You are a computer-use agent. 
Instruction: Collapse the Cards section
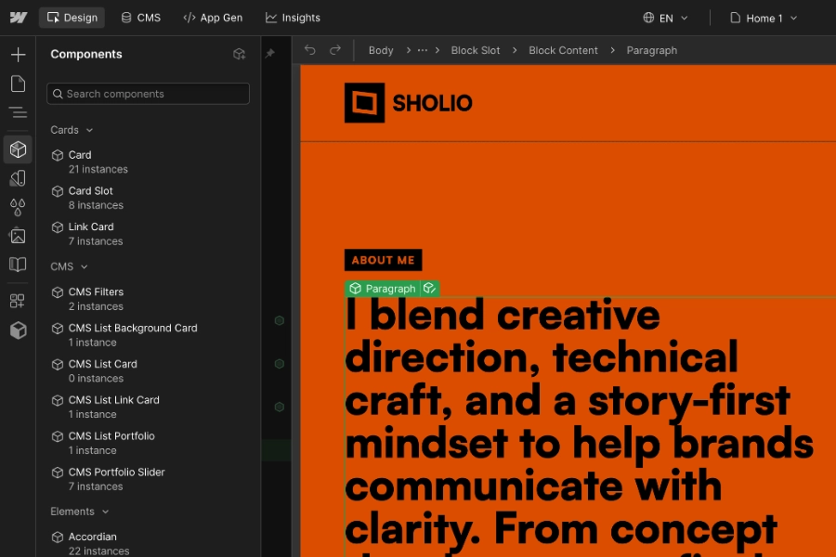coord(72,130)
